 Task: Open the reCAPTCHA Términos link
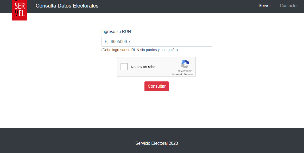pyautogui.click(x=188, y=74)
